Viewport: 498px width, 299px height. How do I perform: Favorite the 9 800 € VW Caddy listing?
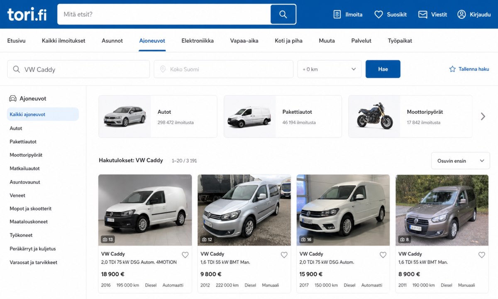[x=284, y=255]
